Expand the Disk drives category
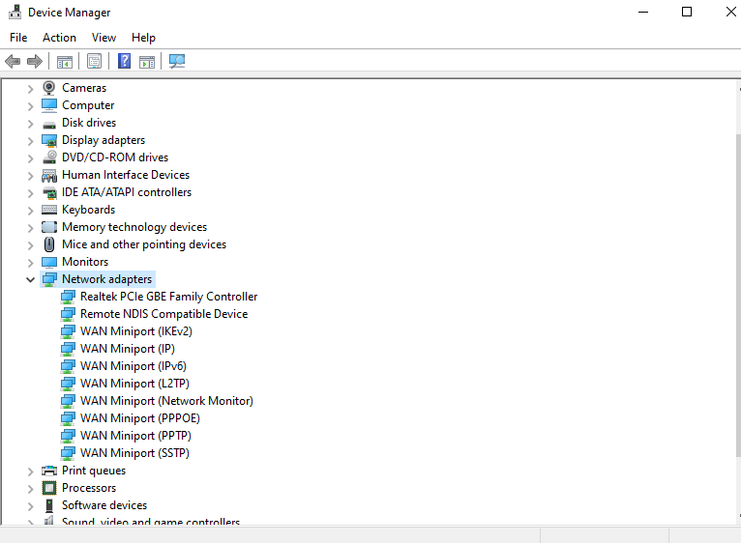Viewport: 741px width, 543px height. pyautogui.click(x=30, y=124)
